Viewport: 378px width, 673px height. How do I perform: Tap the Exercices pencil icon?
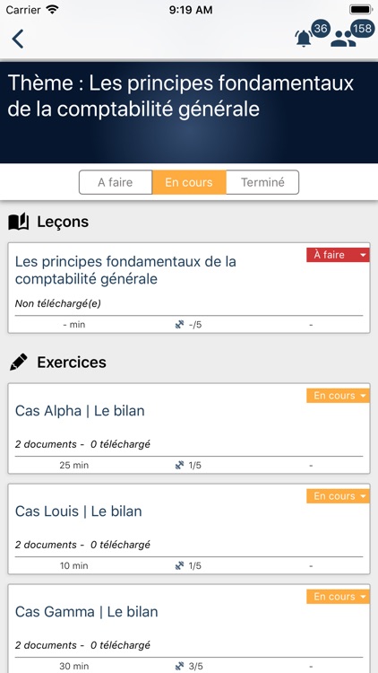(x=19, y=363)
